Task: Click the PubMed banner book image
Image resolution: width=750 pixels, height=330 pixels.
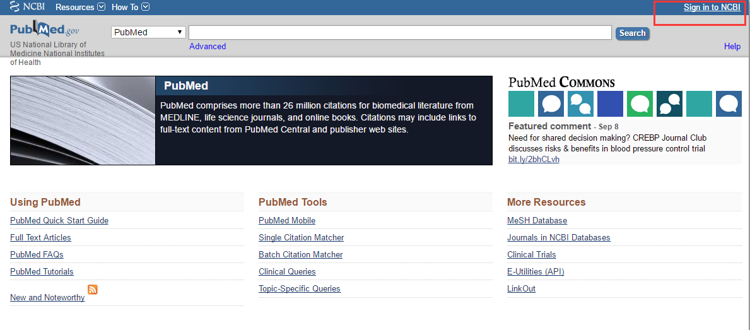Action: 83,121
